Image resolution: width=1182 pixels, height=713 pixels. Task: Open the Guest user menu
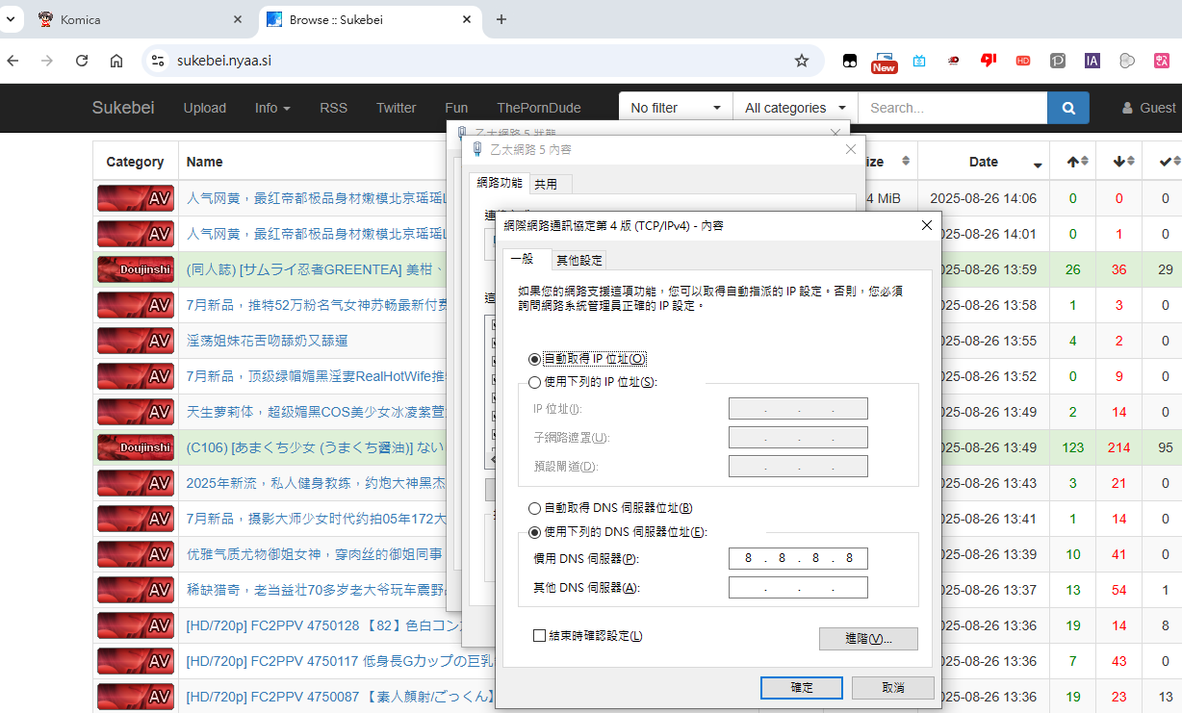[1149, 108]
